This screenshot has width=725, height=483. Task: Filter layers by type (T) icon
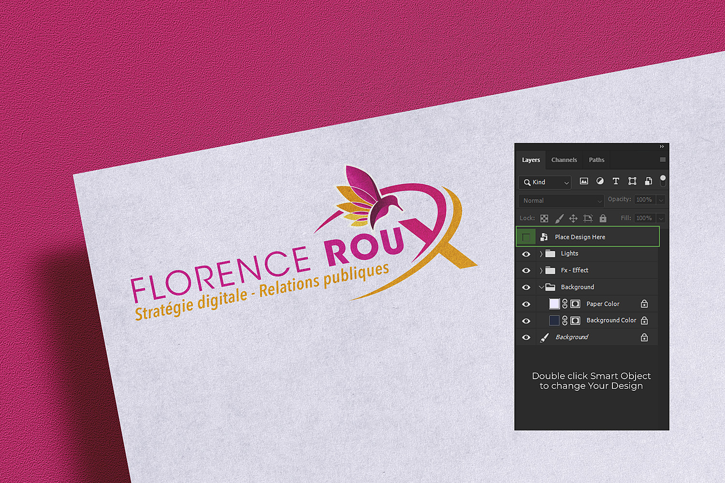[616, 181]
